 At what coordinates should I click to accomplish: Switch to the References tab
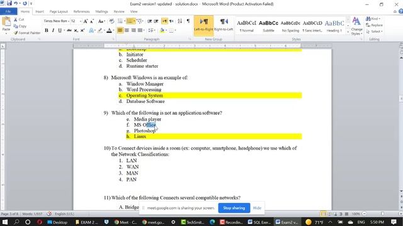(81, 11)
